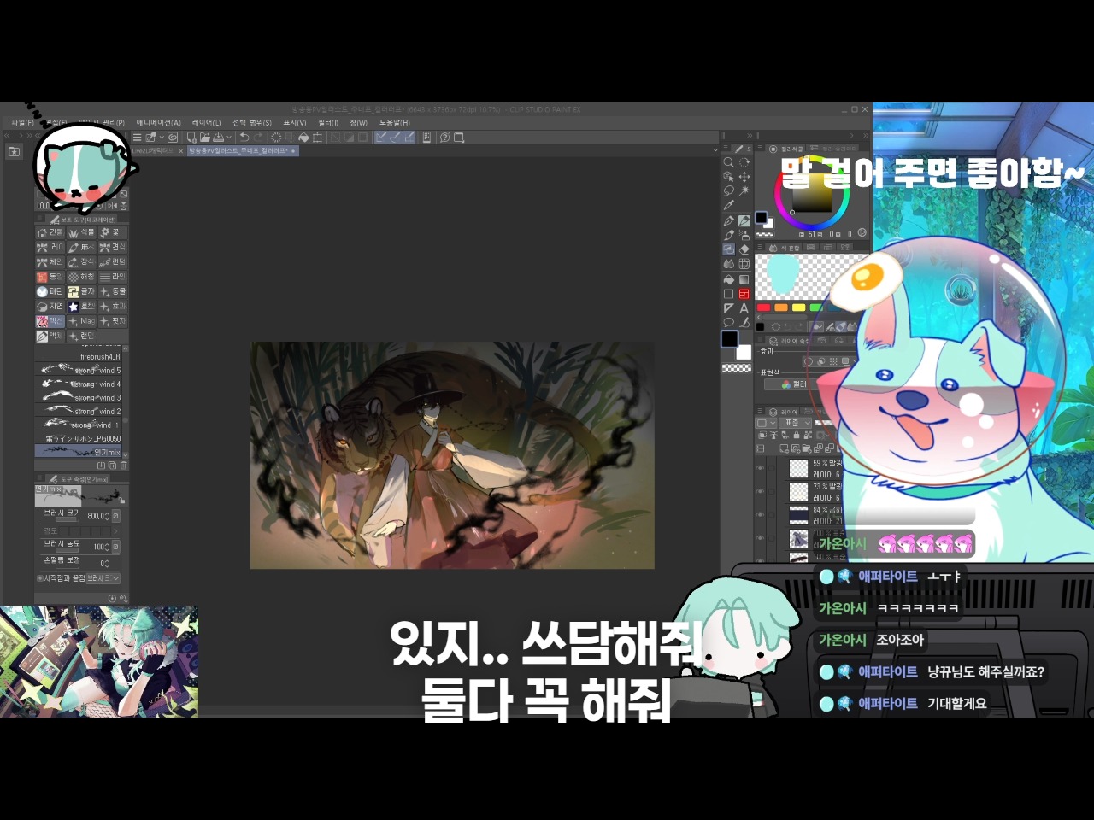Click the Fill paint bucket command icon
1094x820 pixels.
(x=303, y=138)
